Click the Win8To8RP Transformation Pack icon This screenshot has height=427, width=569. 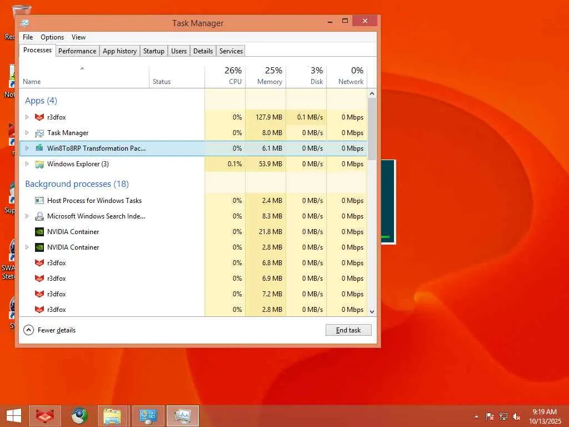click(39, 148)
